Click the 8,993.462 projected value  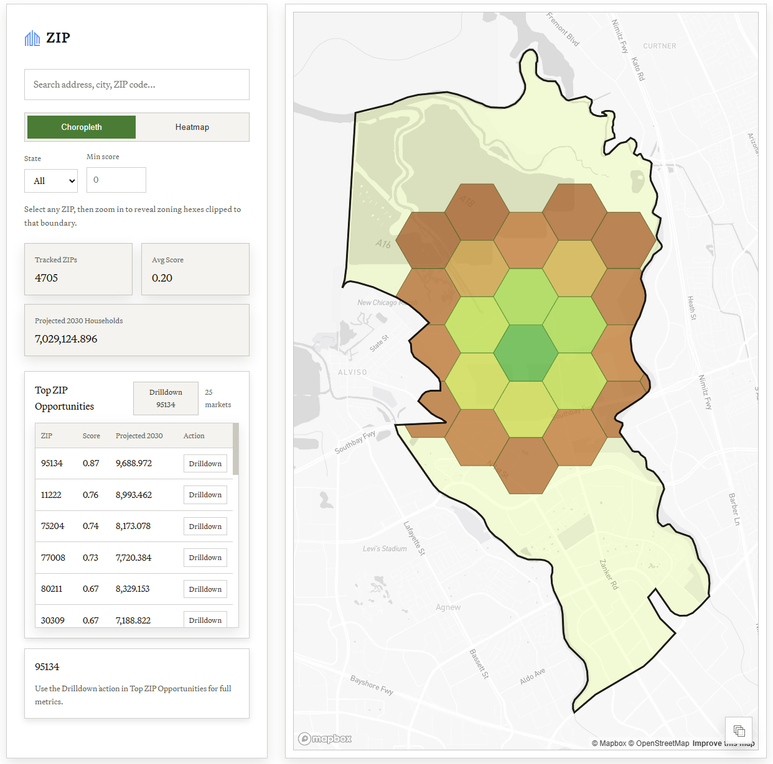[x=134, y=495]
